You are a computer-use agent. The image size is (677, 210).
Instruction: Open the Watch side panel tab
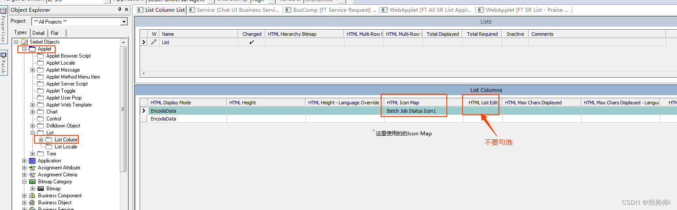point(4,63)
